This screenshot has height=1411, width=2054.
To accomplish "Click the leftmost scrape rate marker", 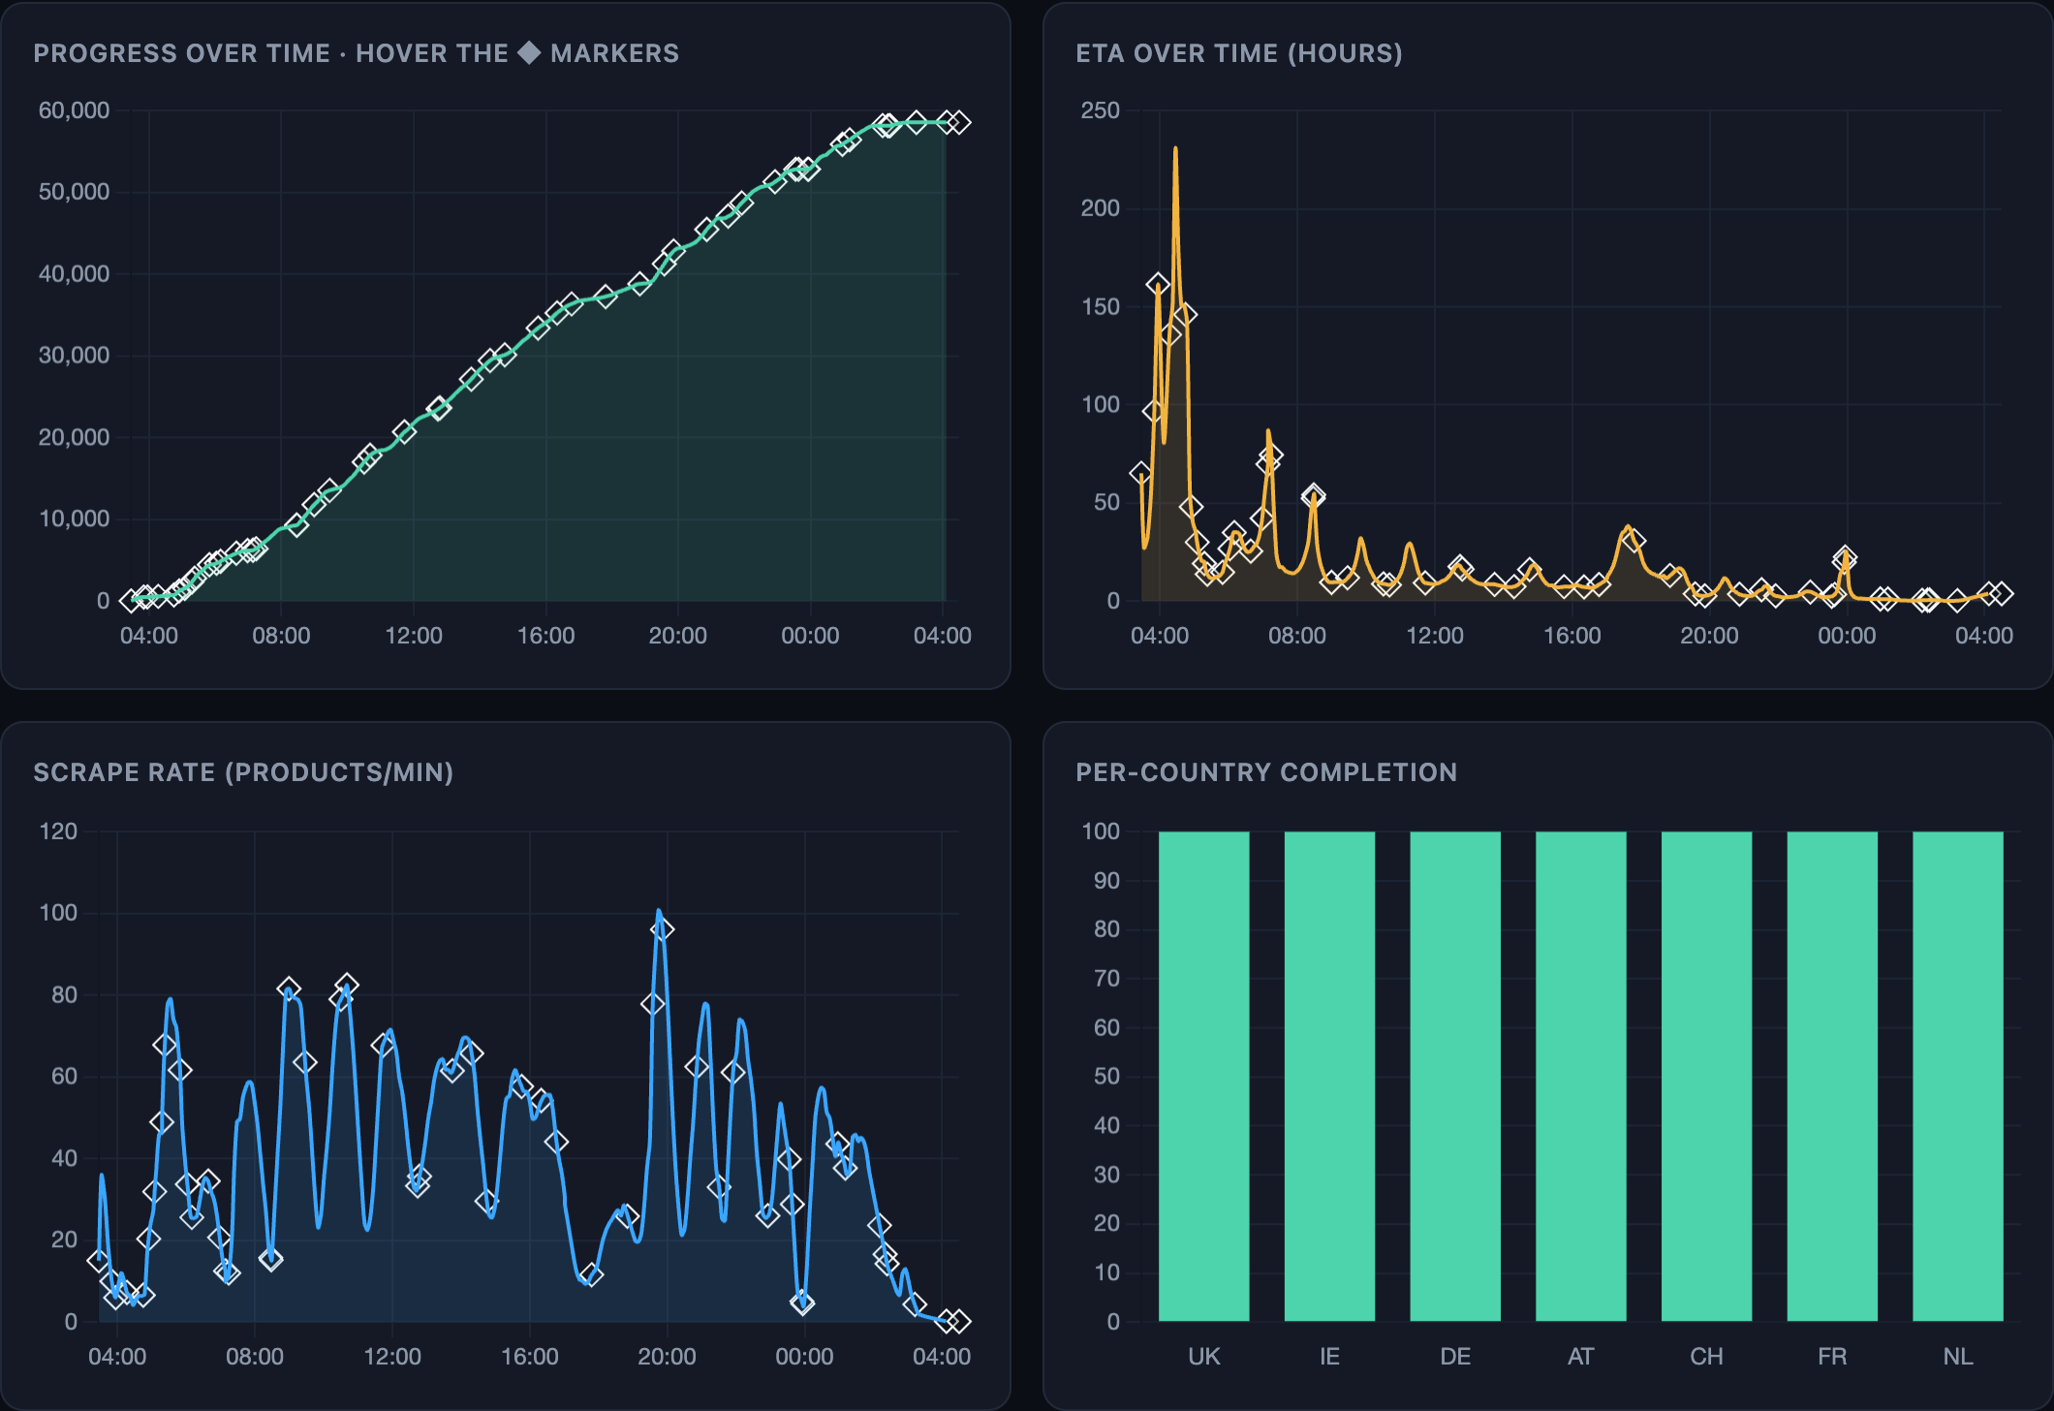I will (x=99, y=1260).
